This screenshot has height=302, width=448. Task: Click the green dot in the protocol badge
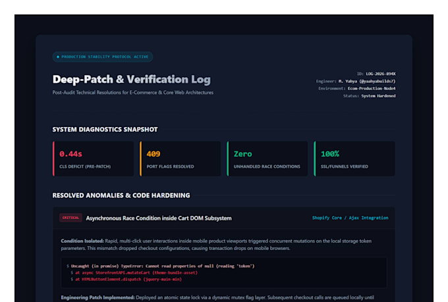(58, 57)
